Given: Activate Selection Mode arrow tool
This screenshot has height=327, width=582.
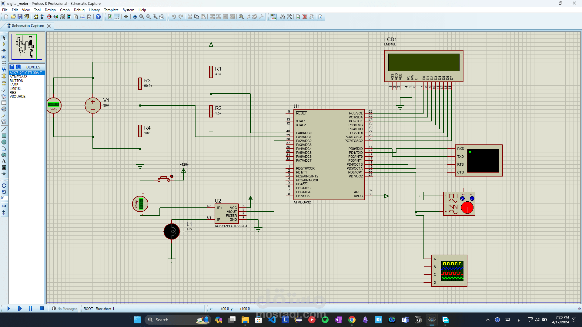Looking at the screenshot, I should coord(4,38).
